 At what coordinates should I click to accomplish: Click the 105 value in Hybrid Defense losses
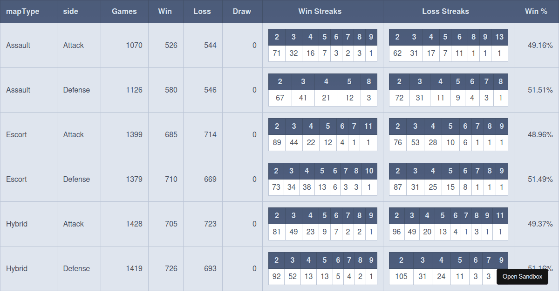[x=401, y=276]
